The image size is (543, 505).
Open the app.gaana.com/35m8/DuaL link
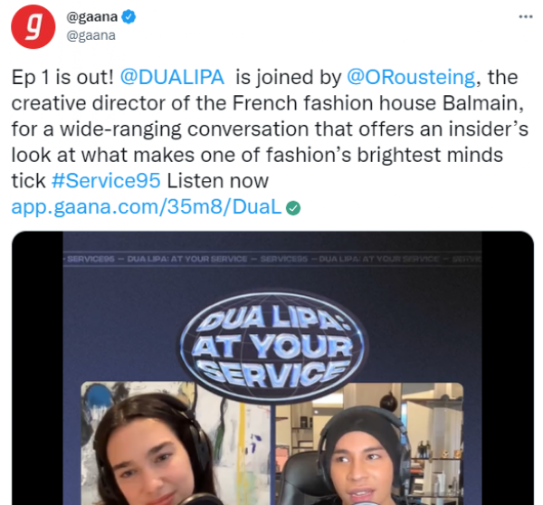147,207
